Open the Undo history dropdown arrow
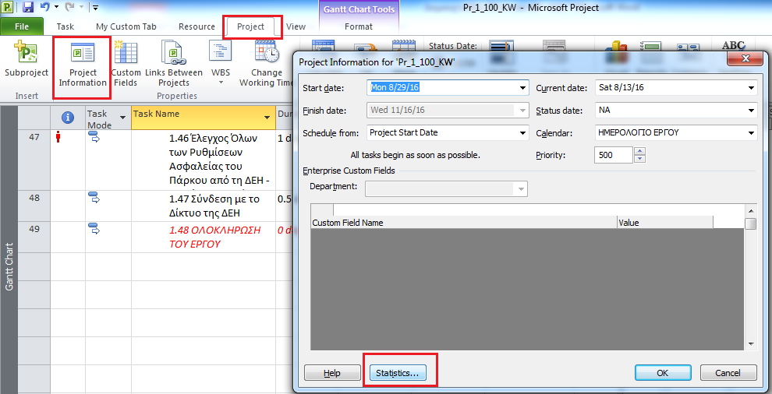 [56, 8]
